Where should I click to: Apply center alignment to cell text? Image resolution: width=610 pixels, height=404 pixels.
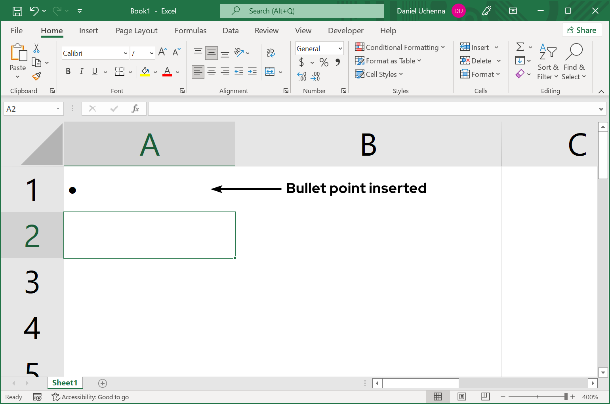pos(212,72)
